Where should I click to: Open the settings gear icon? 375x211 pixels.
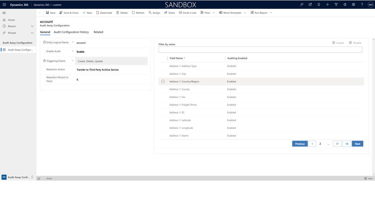354,5
